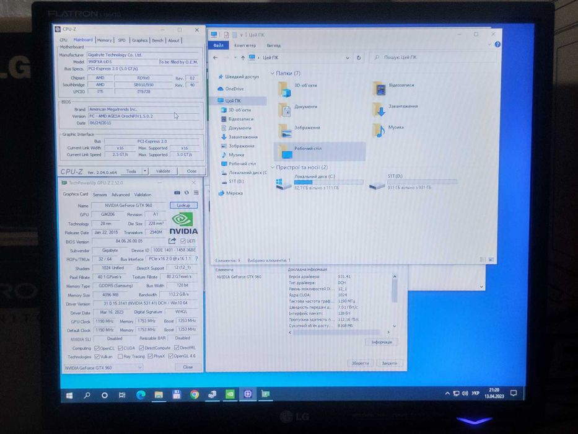Open the Windows Start menu
The width and height of the screenshot is (578, 434).
click(69, 396)
